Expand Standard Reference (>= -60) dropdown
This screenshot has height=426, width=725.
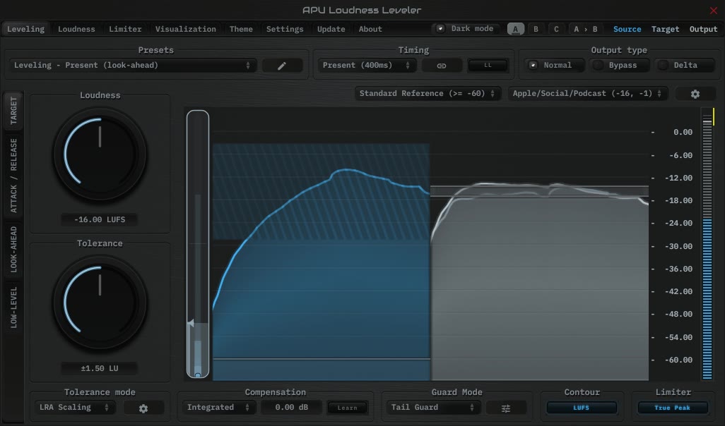428,94
